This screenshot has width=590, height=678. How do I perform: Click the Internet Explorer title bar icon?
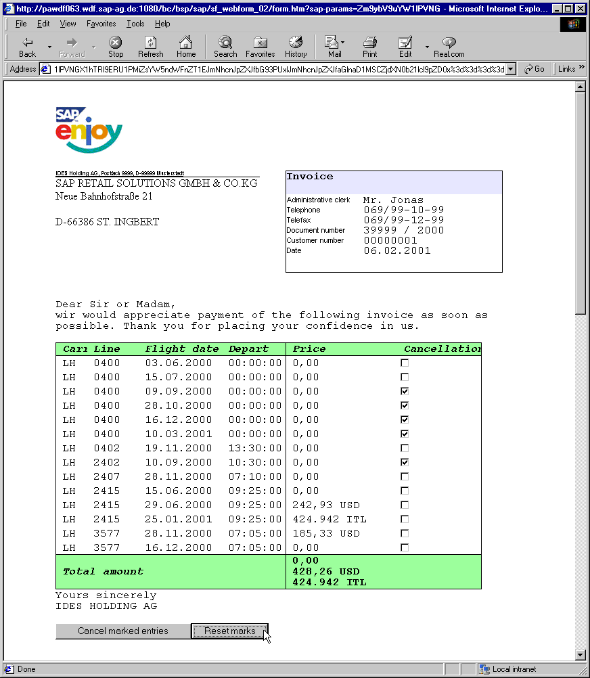pos(9,9)
